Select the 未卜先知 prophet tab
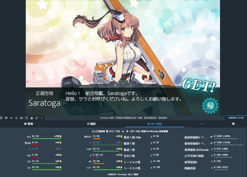The image size is (247, 177). coord(154,124)
